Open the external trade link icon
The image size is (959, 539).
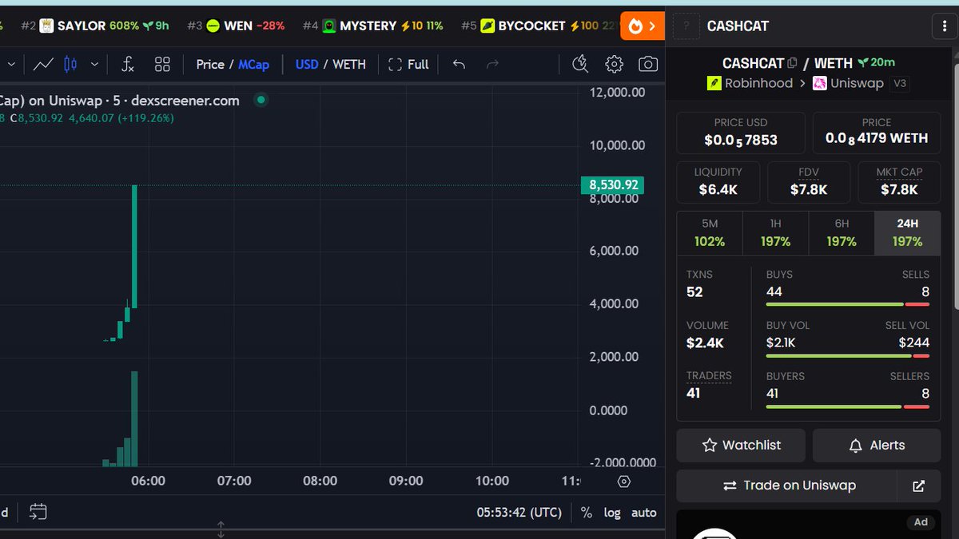click(x=919, y=485)
